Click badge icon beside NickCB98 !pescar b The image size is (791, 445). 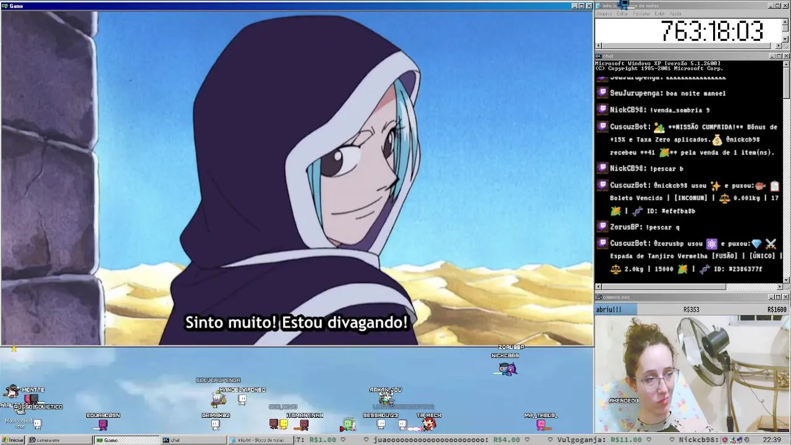pyautogui.click(x=603, y=169)
